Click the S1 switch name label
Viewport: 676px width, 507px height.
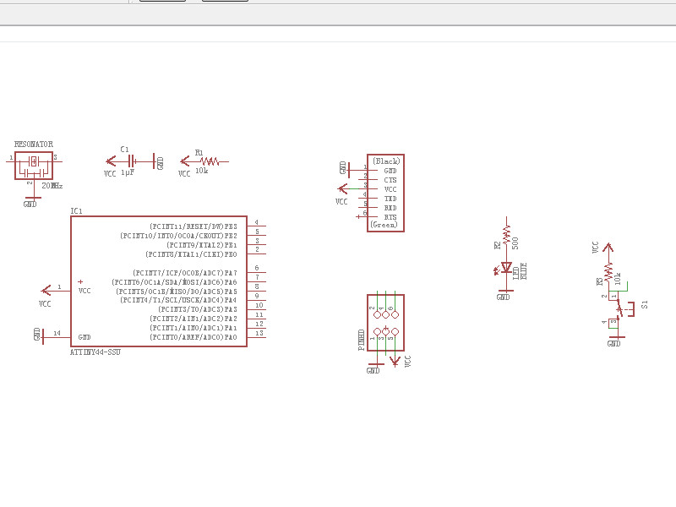click(x=645, y=304)
